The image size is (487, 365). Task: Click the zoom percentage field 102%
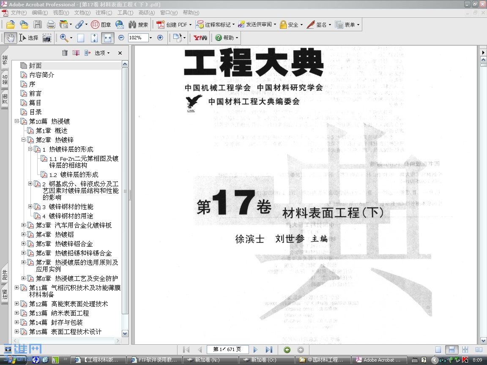click(x=138, y=38)
